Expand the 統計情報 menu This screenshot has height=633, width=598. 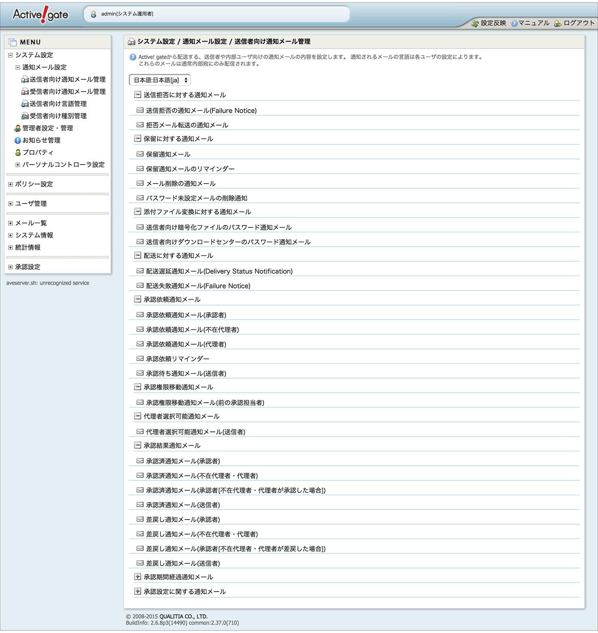(x=10, y=248)
